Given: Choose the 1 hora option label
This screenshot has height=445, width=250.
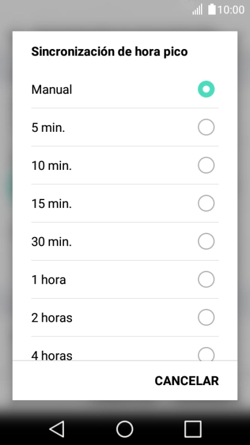Looking at the screenshot, I should [x=48, y=279].
